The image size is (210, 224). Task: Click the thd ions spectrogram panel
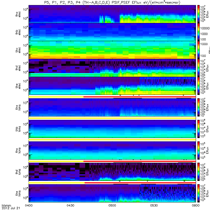point(112,172)
